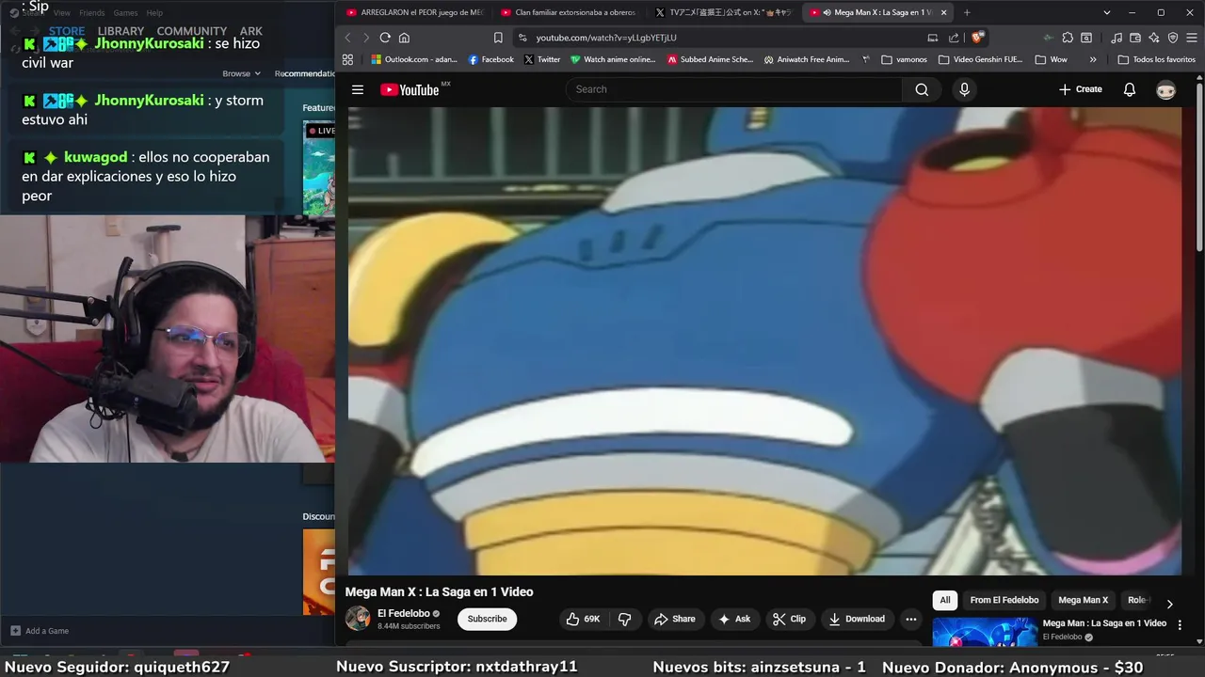
Task: Open Mega Man La Saga recommended thumbnail
Action: click(985, 633)
